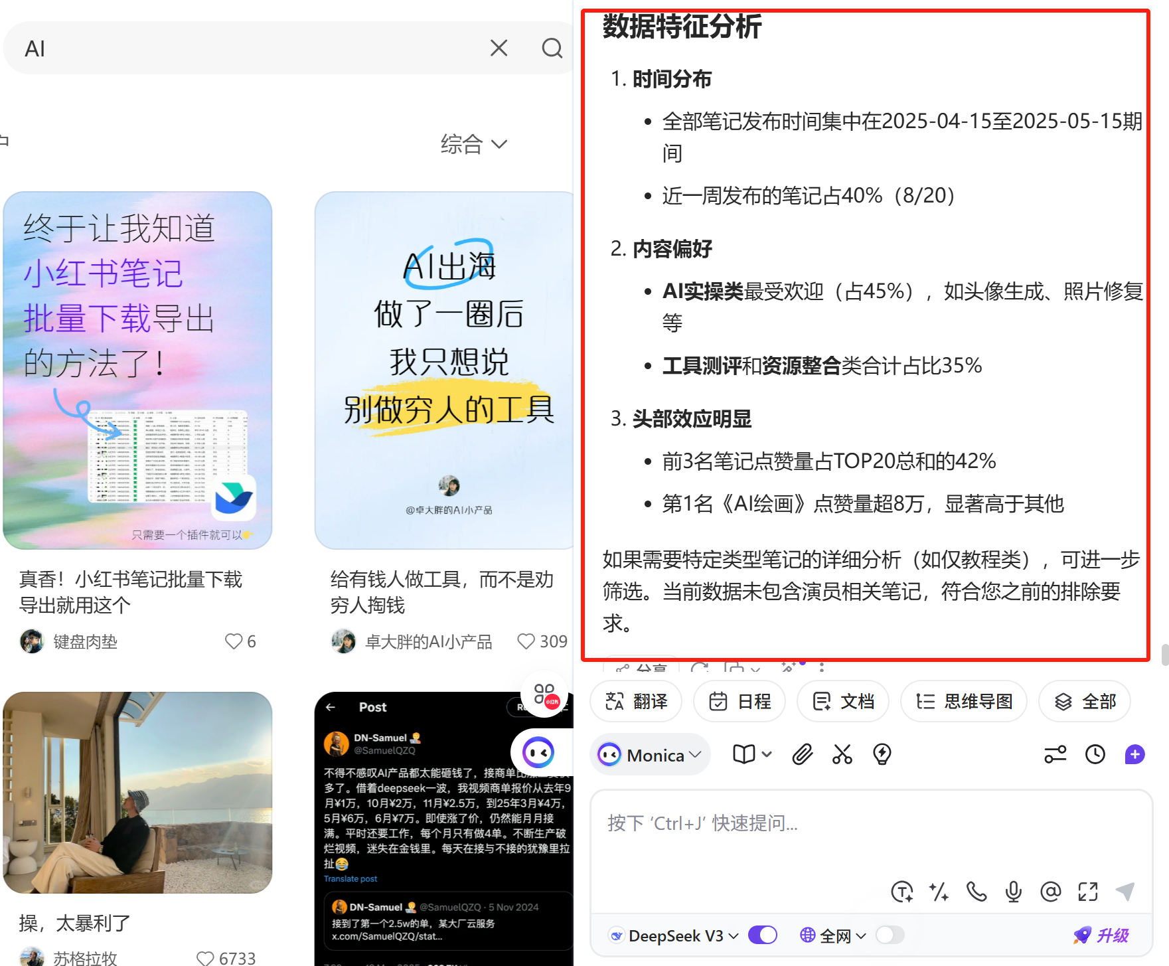The height and width of the screenshot is (966, 1169).
Task: Start a screenshot with the scissors icon
Action: (842, 754)
